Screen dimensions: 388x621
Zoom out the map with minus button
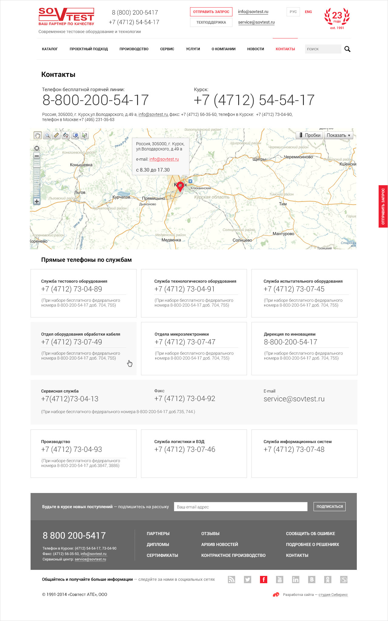click(37, 156)
